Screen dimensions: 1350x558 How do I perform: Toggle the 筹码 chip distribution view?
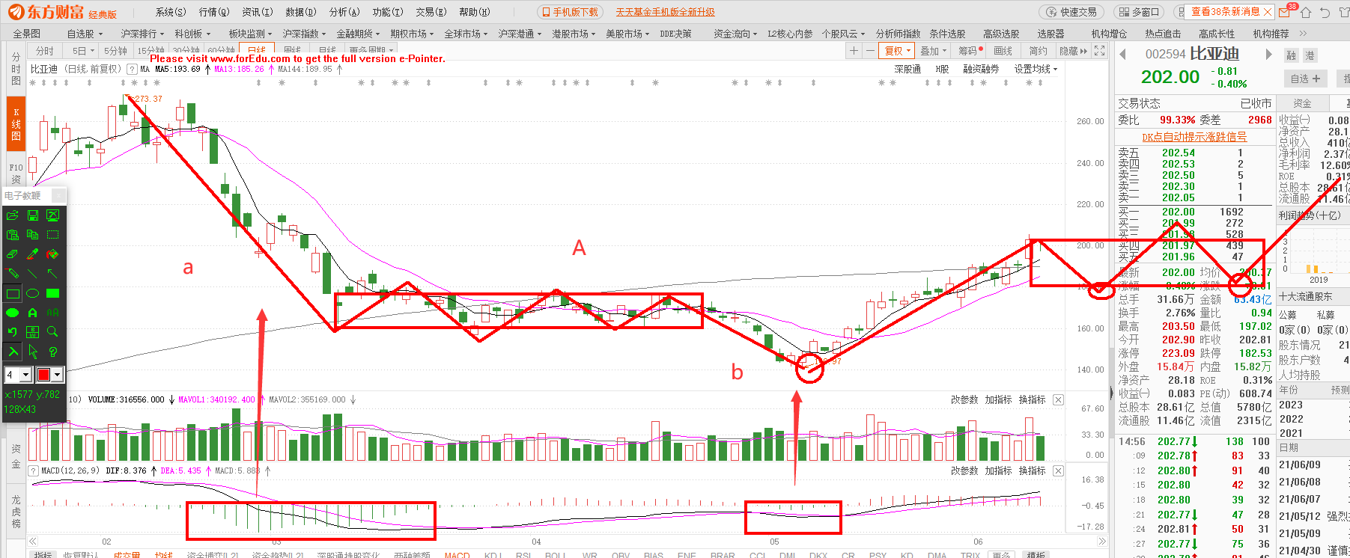tap(970, 51)
